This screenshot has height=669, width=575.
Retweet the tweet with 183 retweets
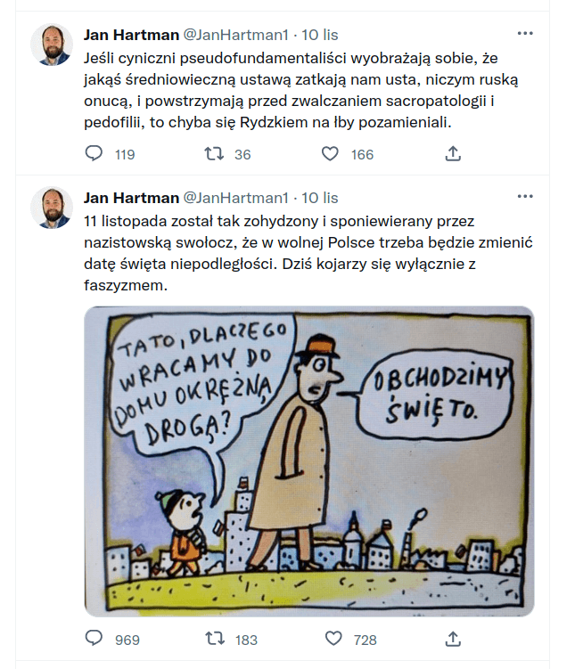pyautogui.click(x=214, y=639)
